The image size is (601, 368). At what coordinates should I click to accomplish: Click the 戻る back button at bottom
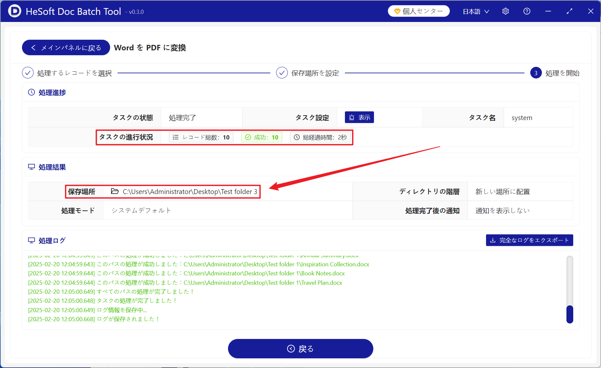point(300,349)
